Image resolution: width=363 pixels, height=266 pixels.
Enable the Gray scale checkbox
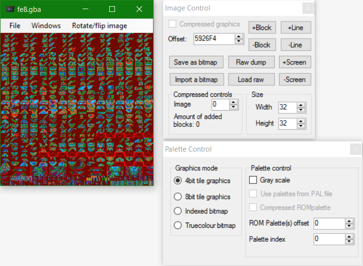(253, 180)
